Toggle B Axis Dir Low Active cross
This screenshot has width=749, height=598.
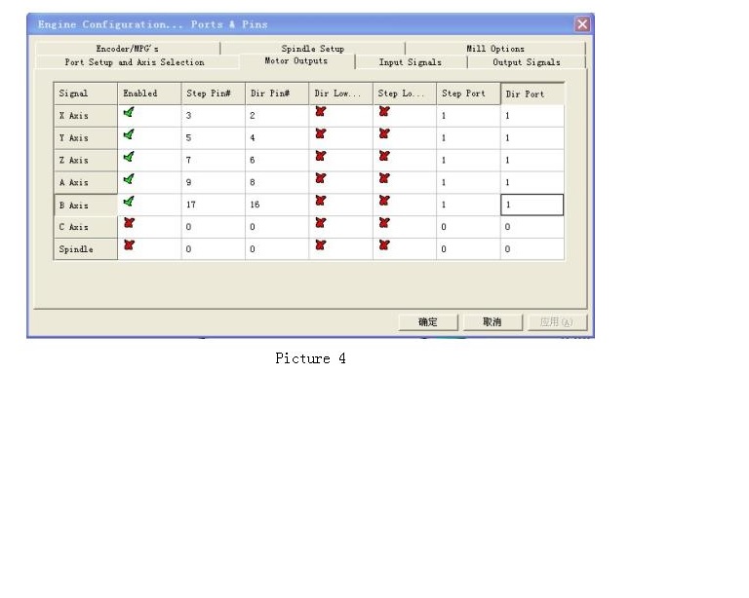coord(321,201)
